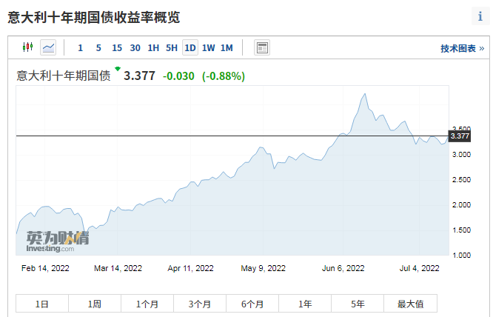This screenshot has width=493, height=317.
Task: Click the 3.377 price label on axis
Action: click(x=460, y=136)
